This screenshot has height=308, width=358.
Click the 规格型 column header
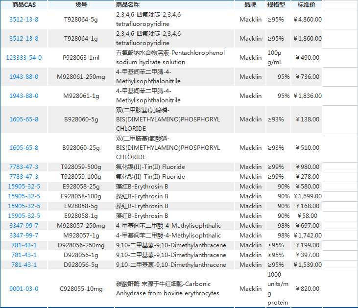pyautogui.click(x=276, y=4)
